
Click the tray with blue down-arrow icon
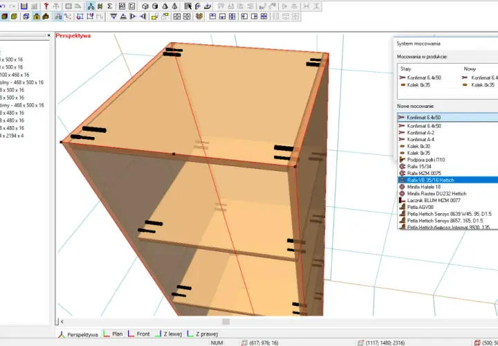(x=207, y=6)
